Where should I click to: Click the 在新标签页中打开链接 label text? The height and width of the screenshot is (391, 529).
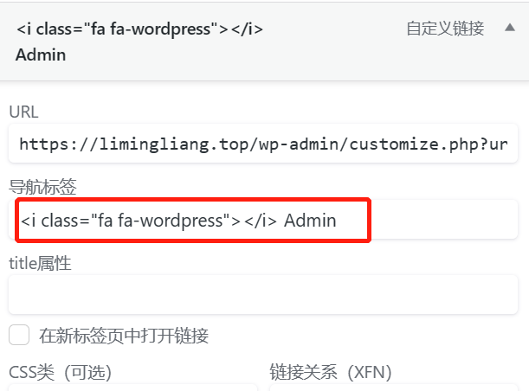click(124, 336)
